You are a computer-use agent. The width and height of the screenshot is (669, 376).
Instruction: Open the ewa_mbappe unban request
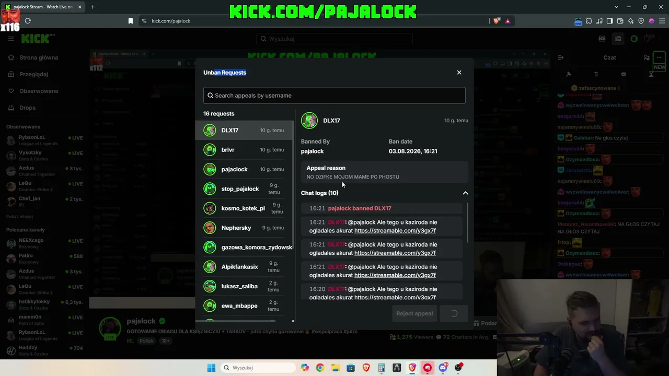point(244,305)
